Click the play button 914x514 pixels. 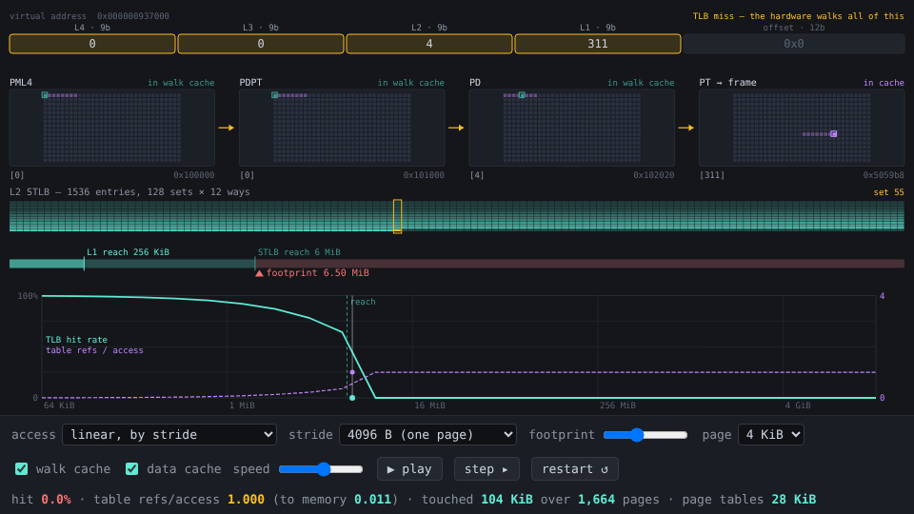pyautogui.click(x=409, y=469)
